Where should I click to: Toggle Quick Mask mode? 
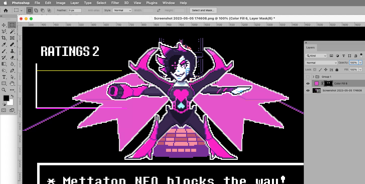[4, 110]
